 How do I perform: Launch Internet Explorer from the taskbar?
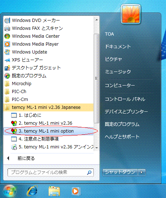(x=32, y=191)
